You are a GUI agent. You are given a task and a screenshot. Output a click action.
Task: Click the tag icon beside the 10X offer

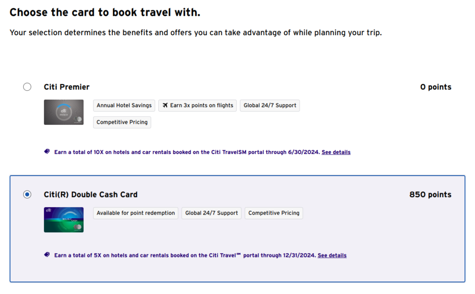tap(47, 152)
